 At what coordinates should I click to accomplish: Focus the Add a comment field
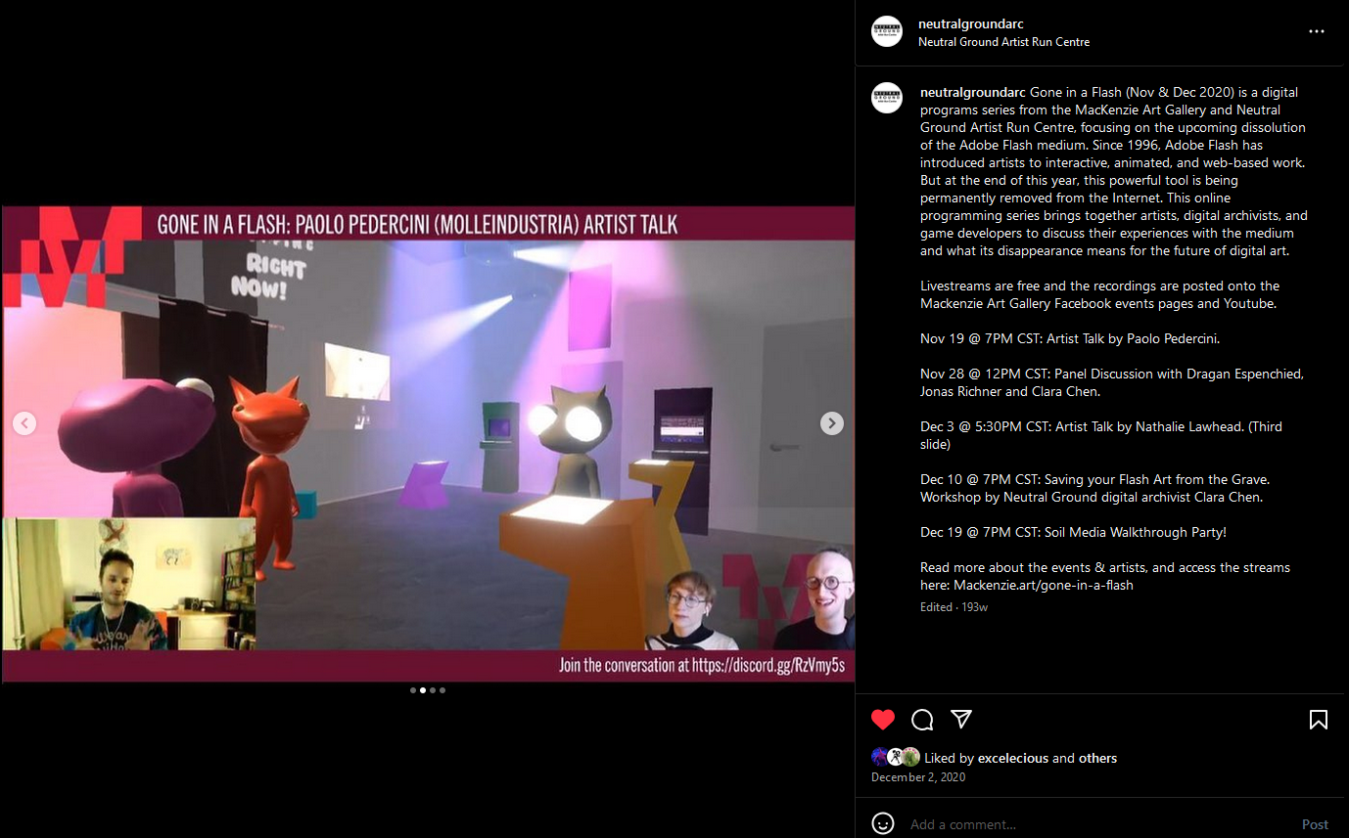[1096, 824]
